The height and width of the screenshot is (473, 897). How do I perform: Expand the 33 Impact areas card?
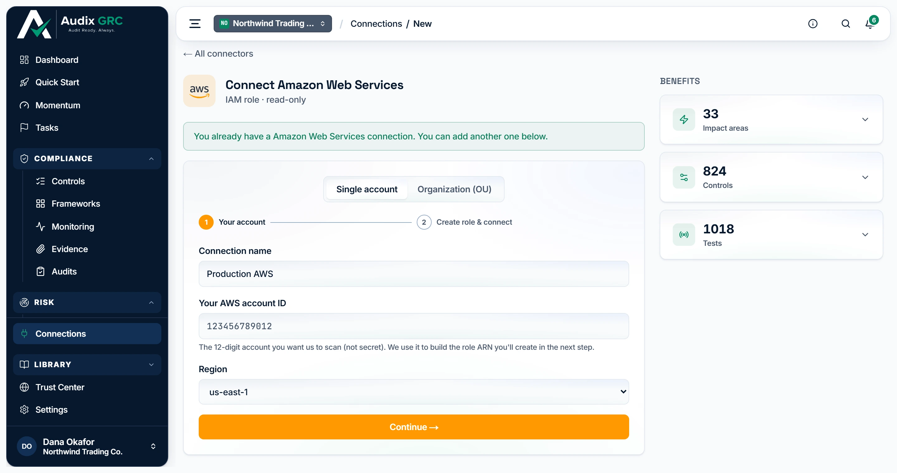(x=771, y=119)
